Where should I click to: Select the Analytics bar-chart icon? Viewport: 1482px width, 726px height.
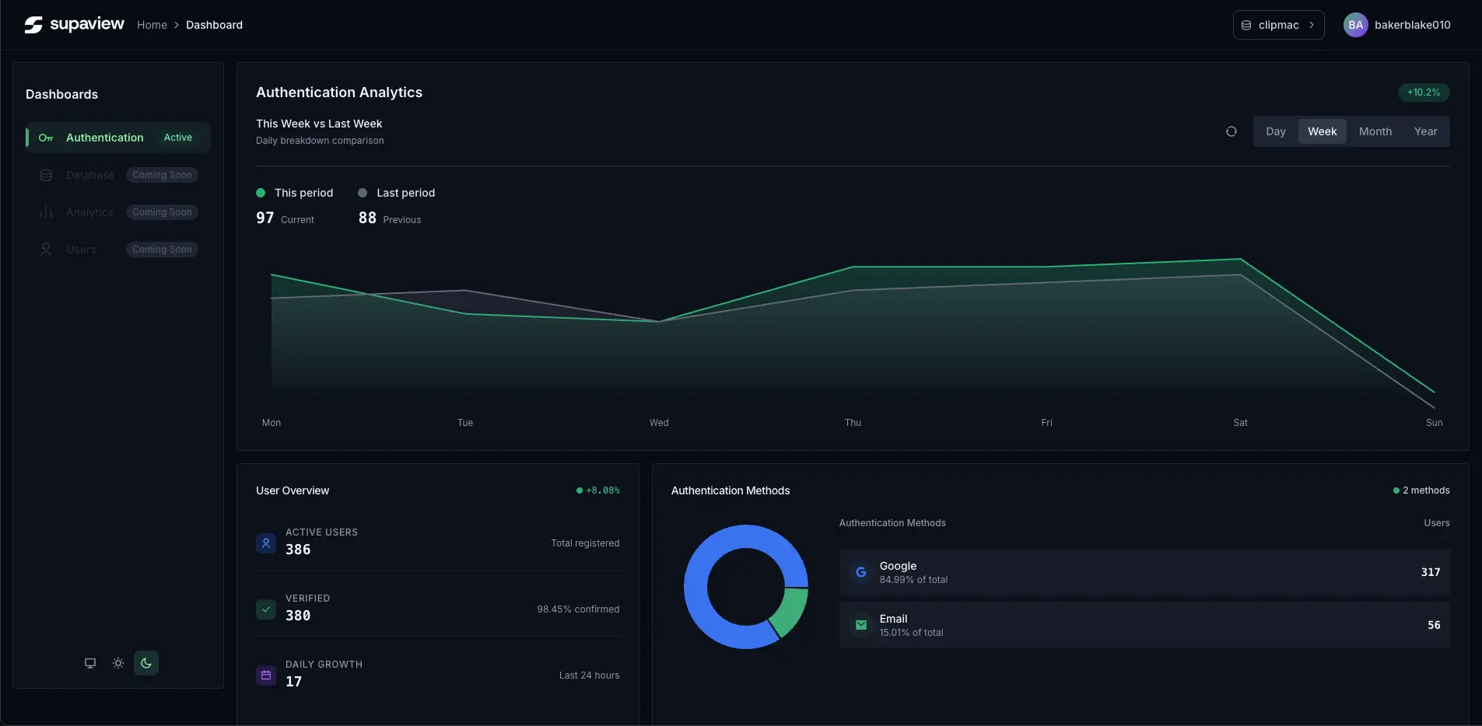pyautogui.click(x=46, y=211)
